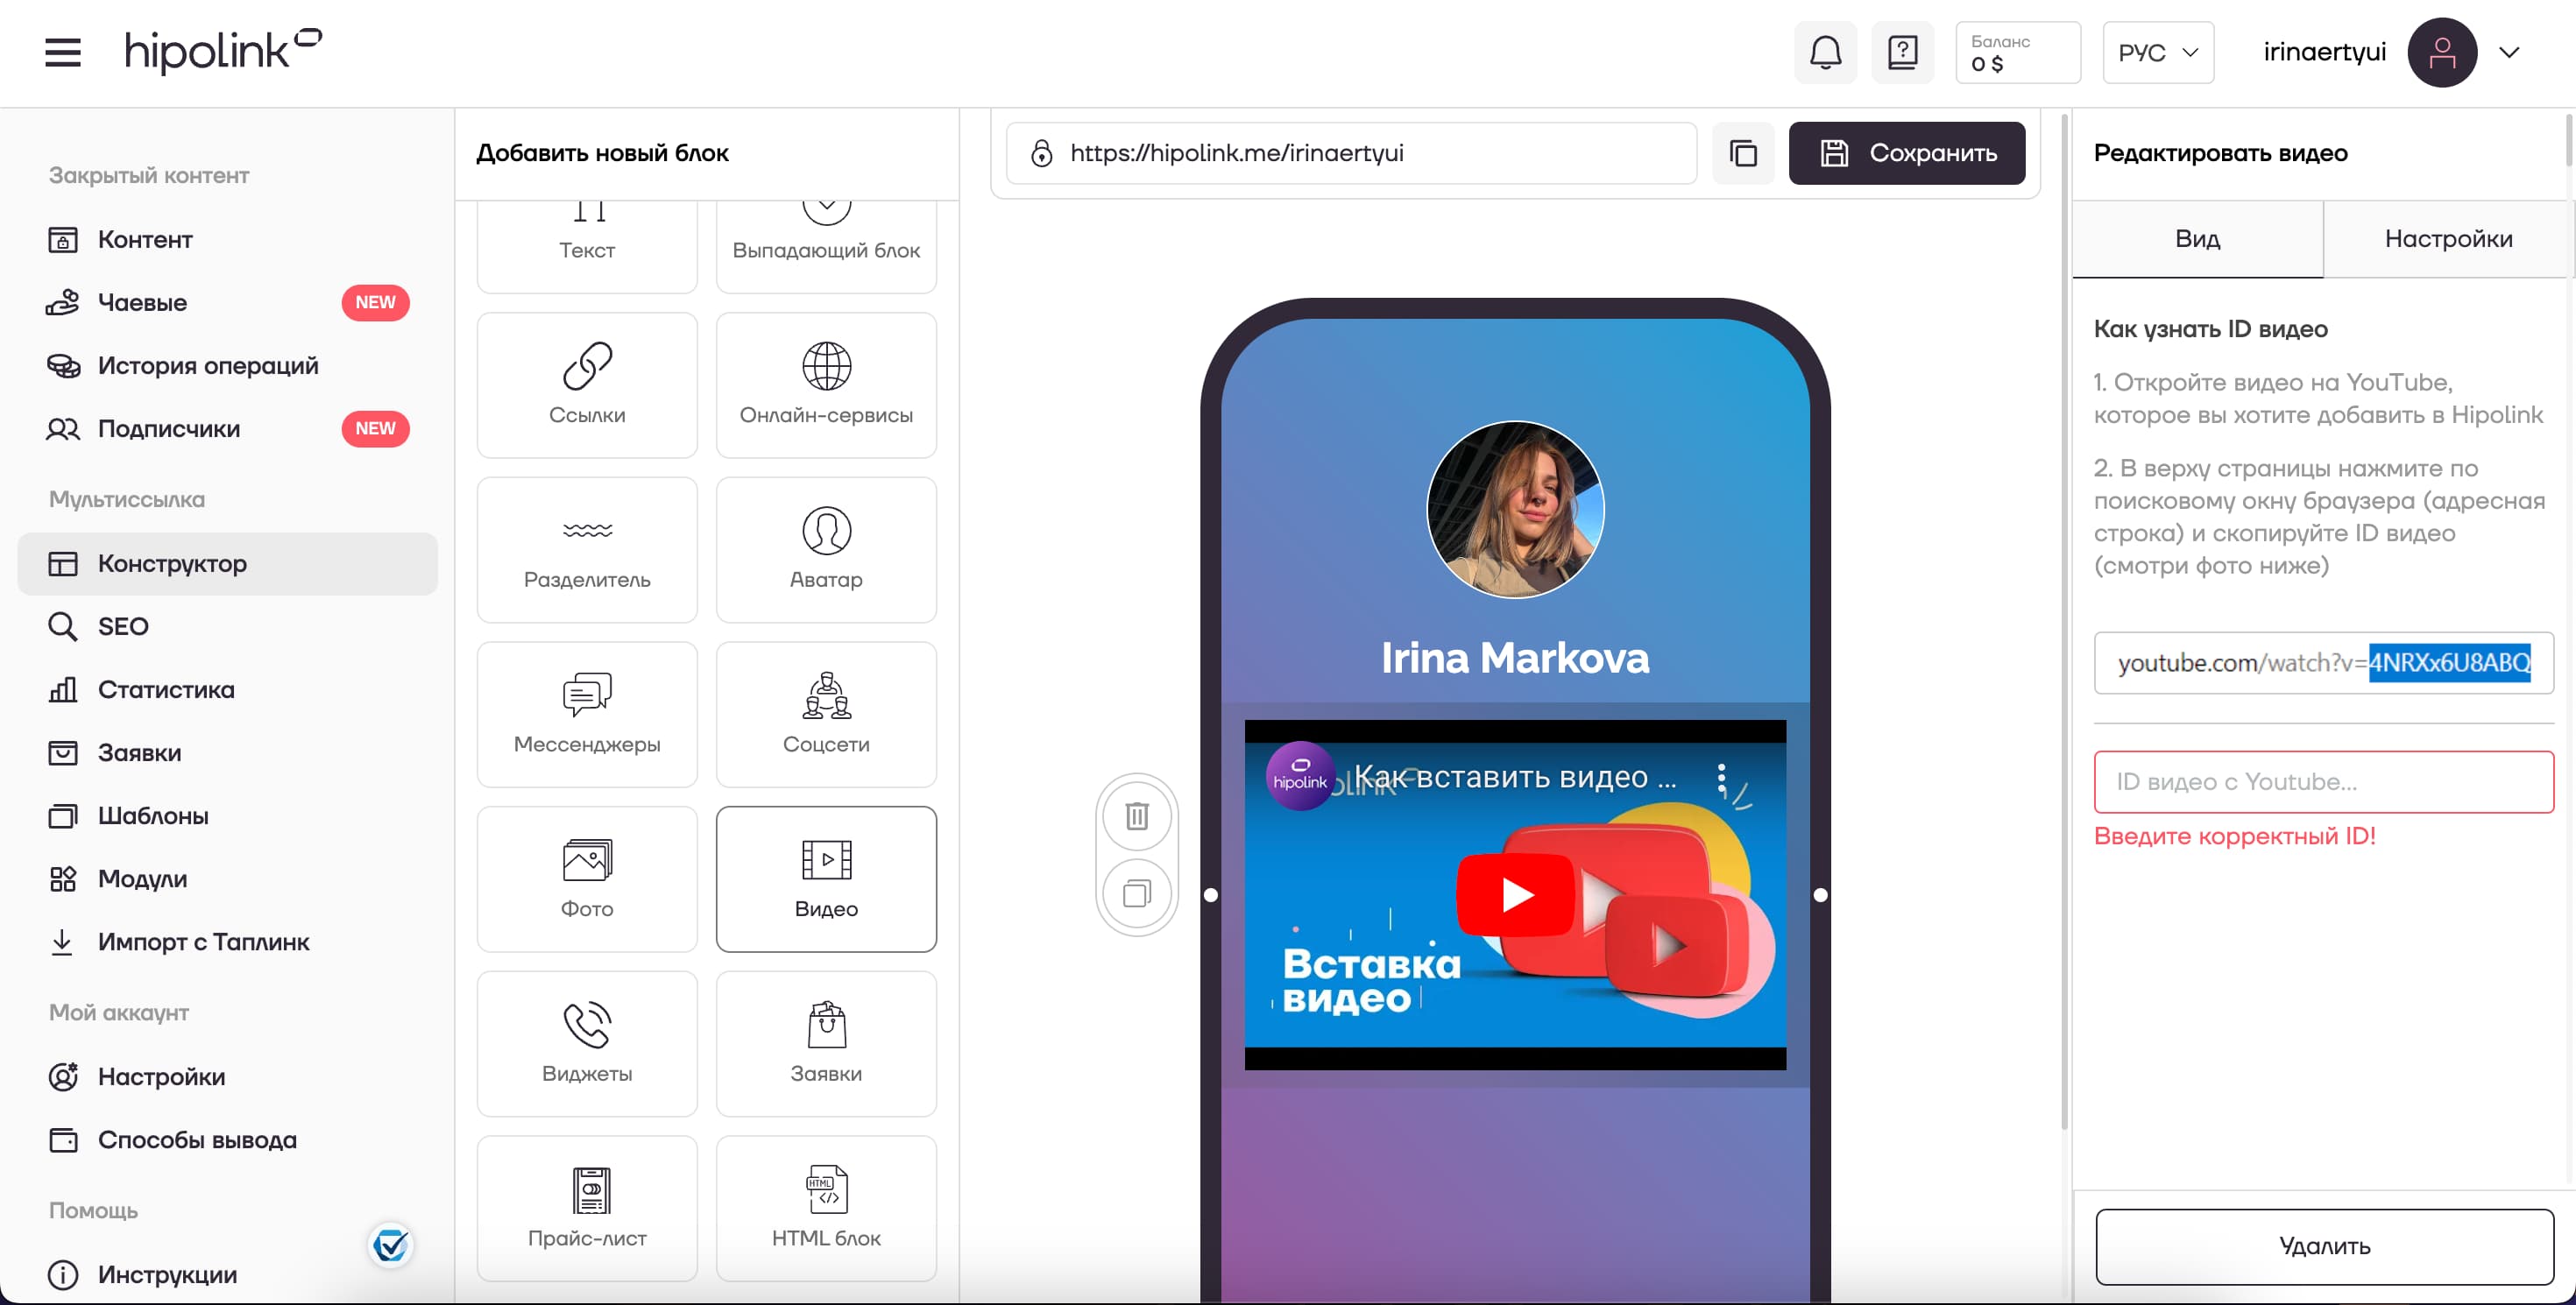Open Подписчики in sidebar
Image resolution: width=2576 pixels, height=1305 pixels.
[228, 428]
